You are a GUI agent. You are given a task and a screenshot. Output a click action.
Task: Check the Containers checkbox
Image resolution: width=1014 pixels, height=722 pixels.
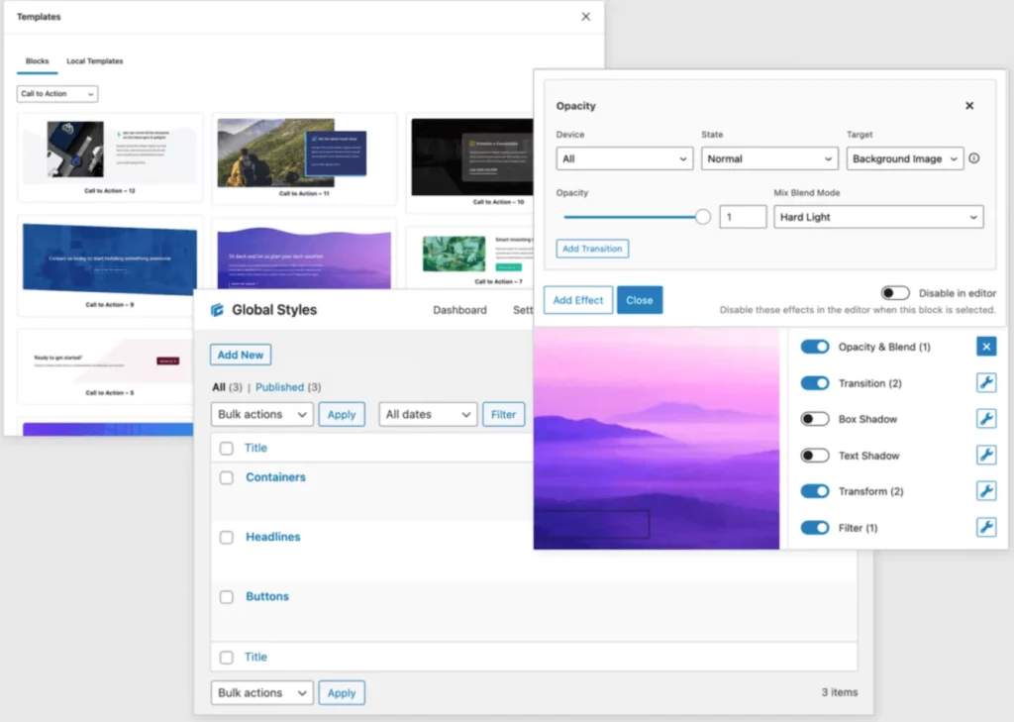pyautogui.click(x=226, y=476)
